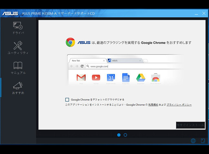Click the globe language icon at bottom right
Screen dimensions: 209x154
(193, 141)
